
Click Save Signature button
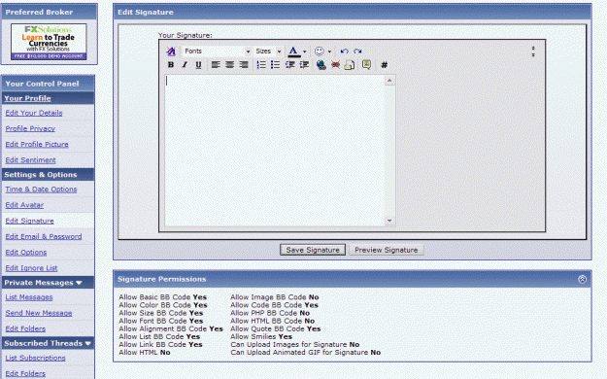(x=313, y=250)
